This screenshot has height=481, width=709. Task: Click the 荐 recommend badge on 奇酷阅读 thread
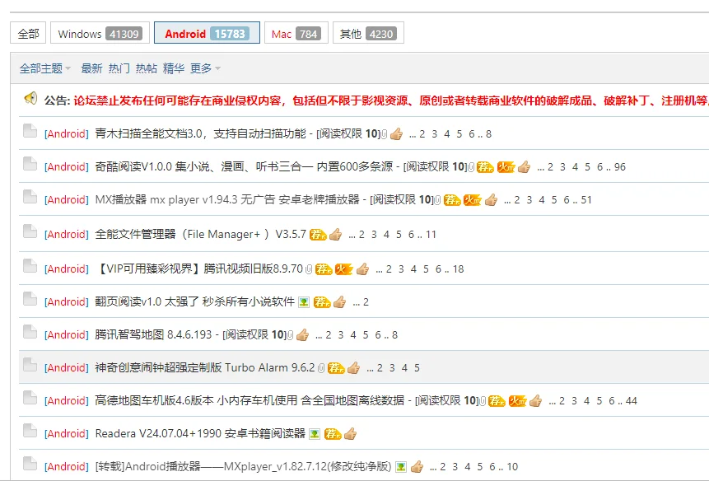coord(484,166)
